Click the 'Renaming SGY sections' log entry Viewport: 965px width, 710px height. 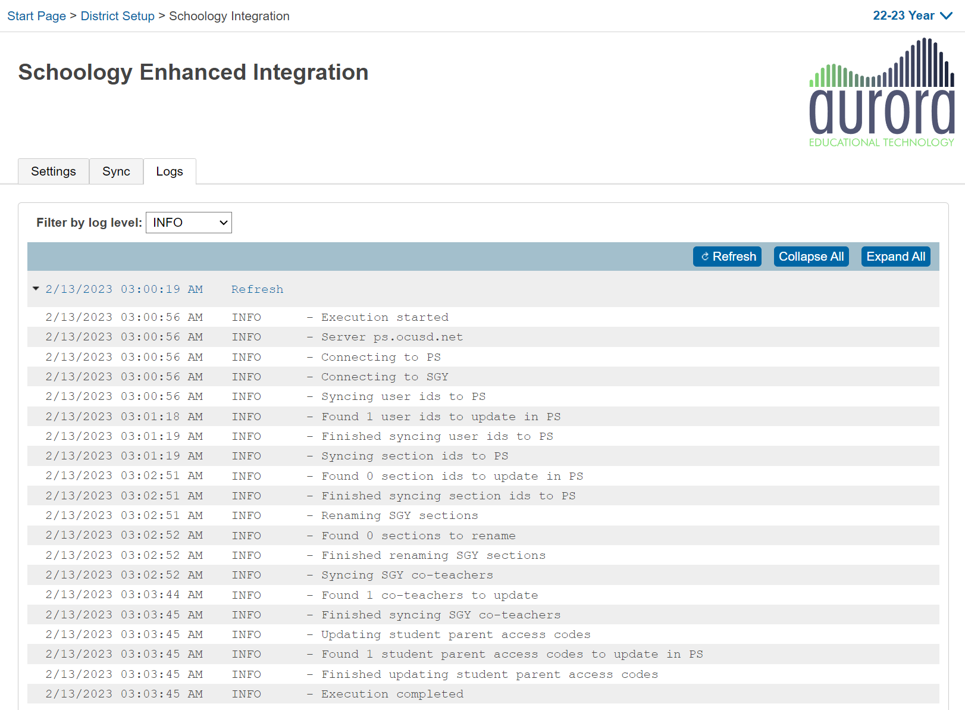pos(399,515)
